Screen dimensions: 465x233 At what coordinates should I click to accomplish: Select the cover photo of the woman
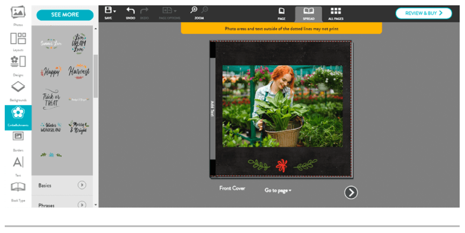[x=283, y=106]
